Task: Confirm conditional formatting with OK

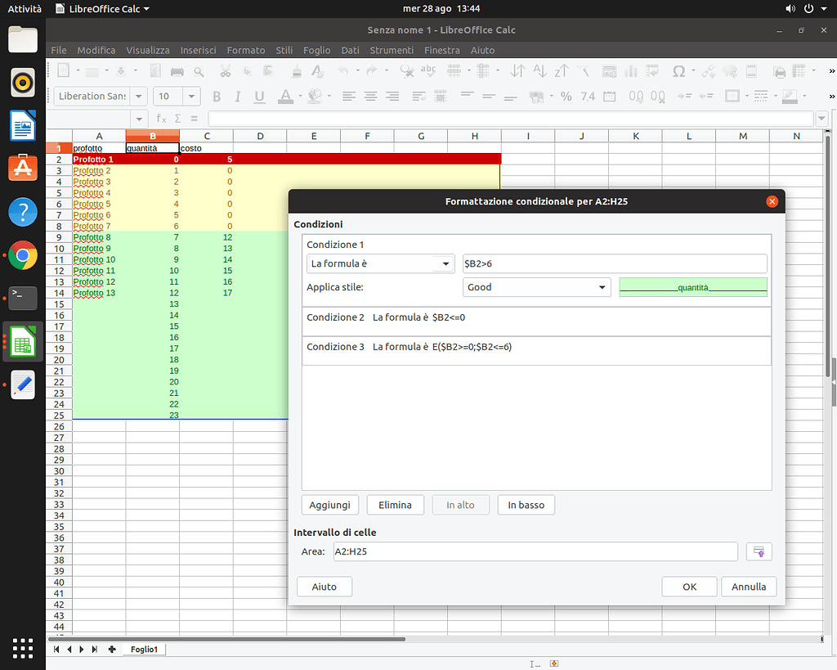Action: [689, 587]
